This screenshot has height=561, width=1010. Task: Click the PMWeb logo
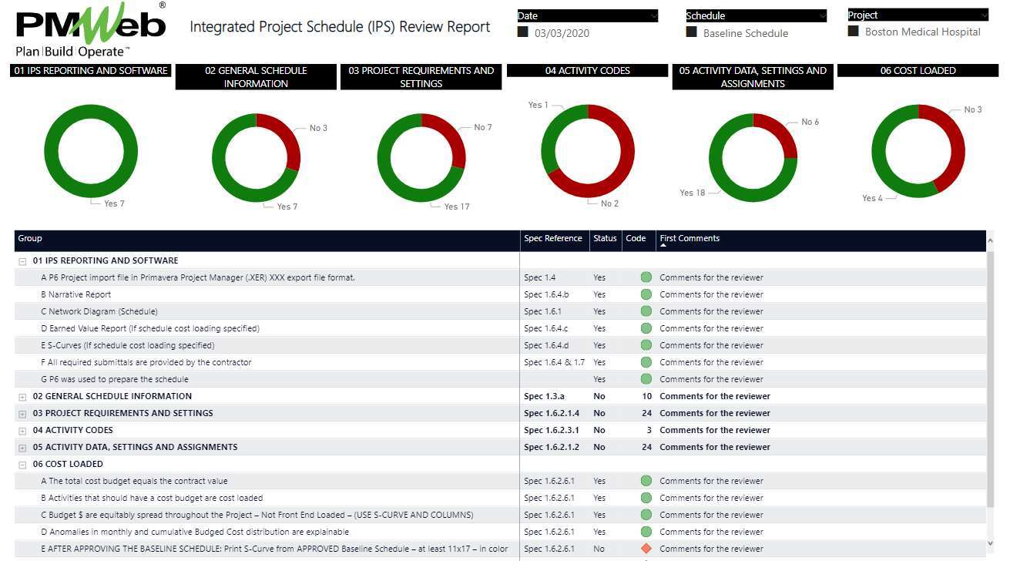coord(91,30)
